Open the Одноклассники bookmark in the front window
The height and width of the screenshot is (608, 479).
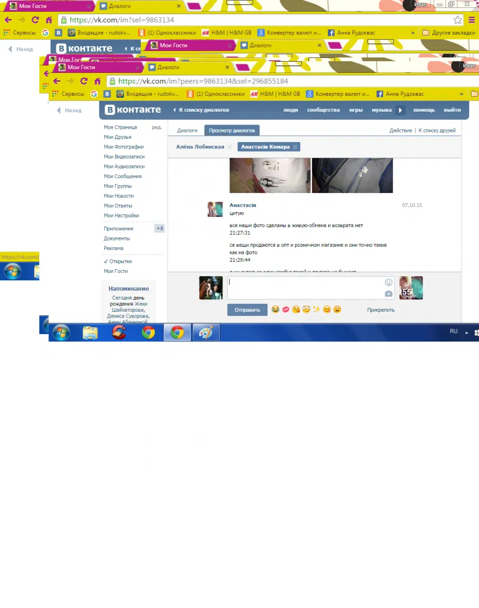216,94
